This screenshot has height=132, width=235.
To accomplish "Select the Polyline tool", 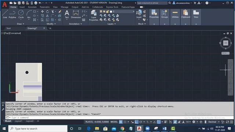I will 12,14.
